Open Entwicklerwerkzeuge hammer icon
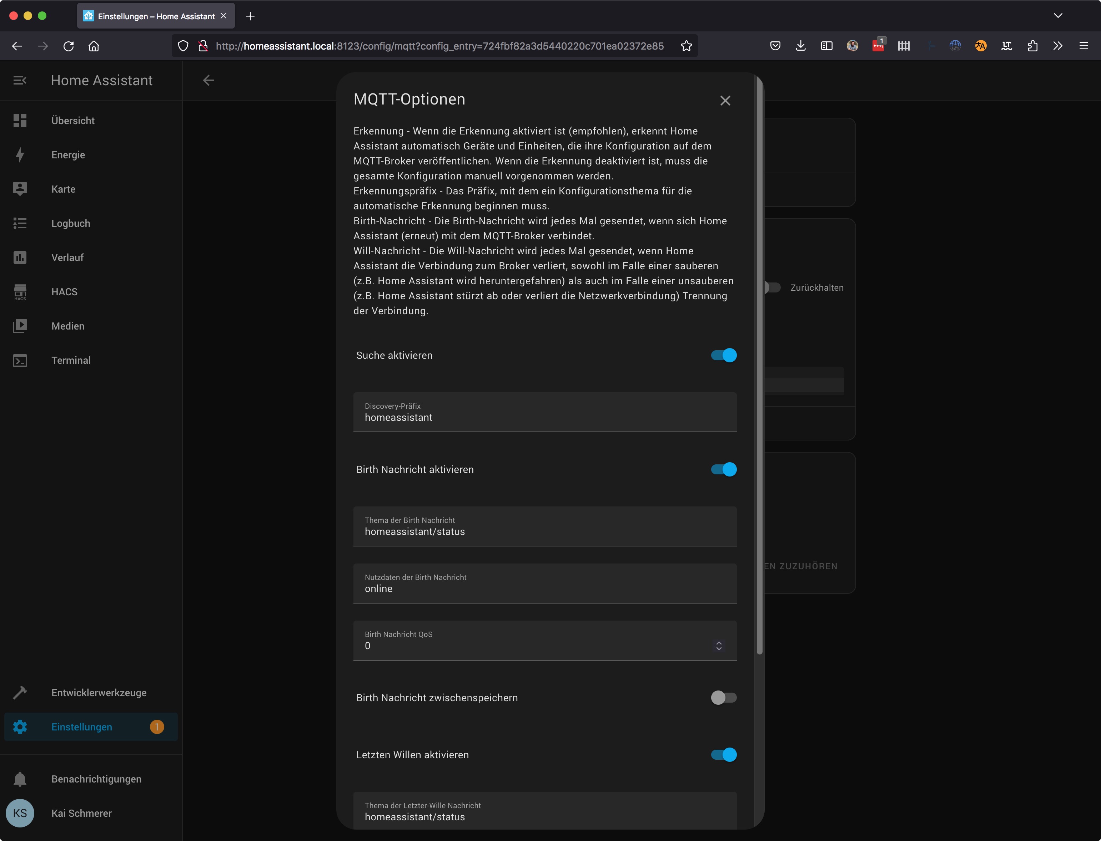The width and height of the screenshot is (1101, 841). point(20,692)
